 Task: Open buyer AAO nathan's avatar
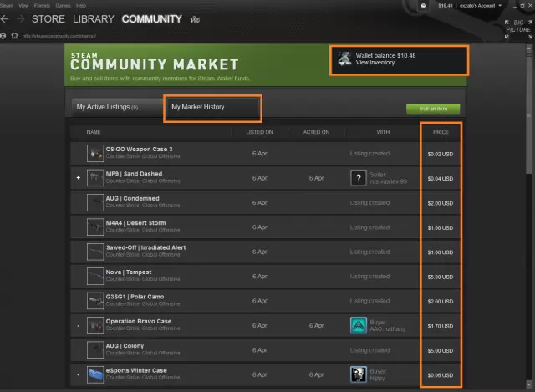tap(359, 325)
